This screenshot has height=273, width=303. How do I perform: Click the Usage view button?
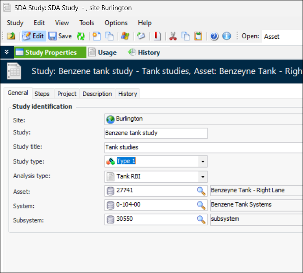coord(102,52)
